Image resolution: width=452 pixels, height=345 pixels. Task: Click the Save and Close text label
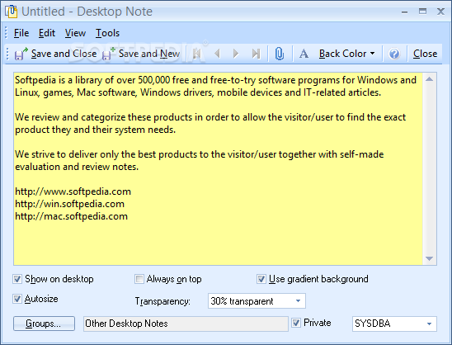(x=64, y=54)
